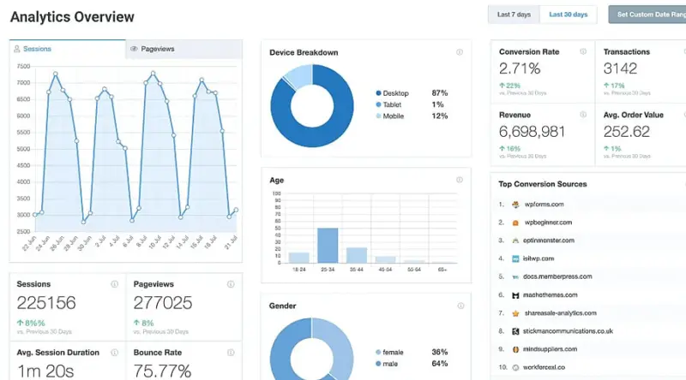Open the wpbeginner.com source link
The height and width of the screenshot is (380, 686).
point(548,223)
